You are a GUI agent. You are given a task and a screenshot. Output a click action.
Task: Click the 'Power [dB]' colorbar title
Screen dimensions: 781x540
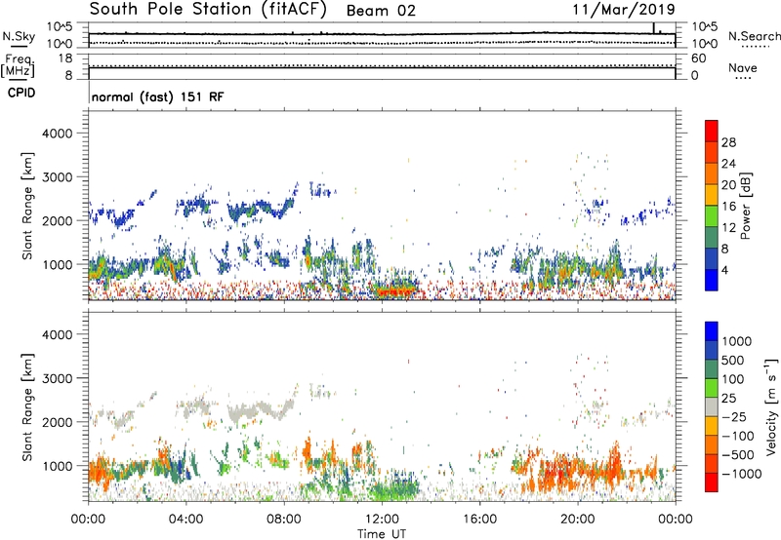point(746,206)
